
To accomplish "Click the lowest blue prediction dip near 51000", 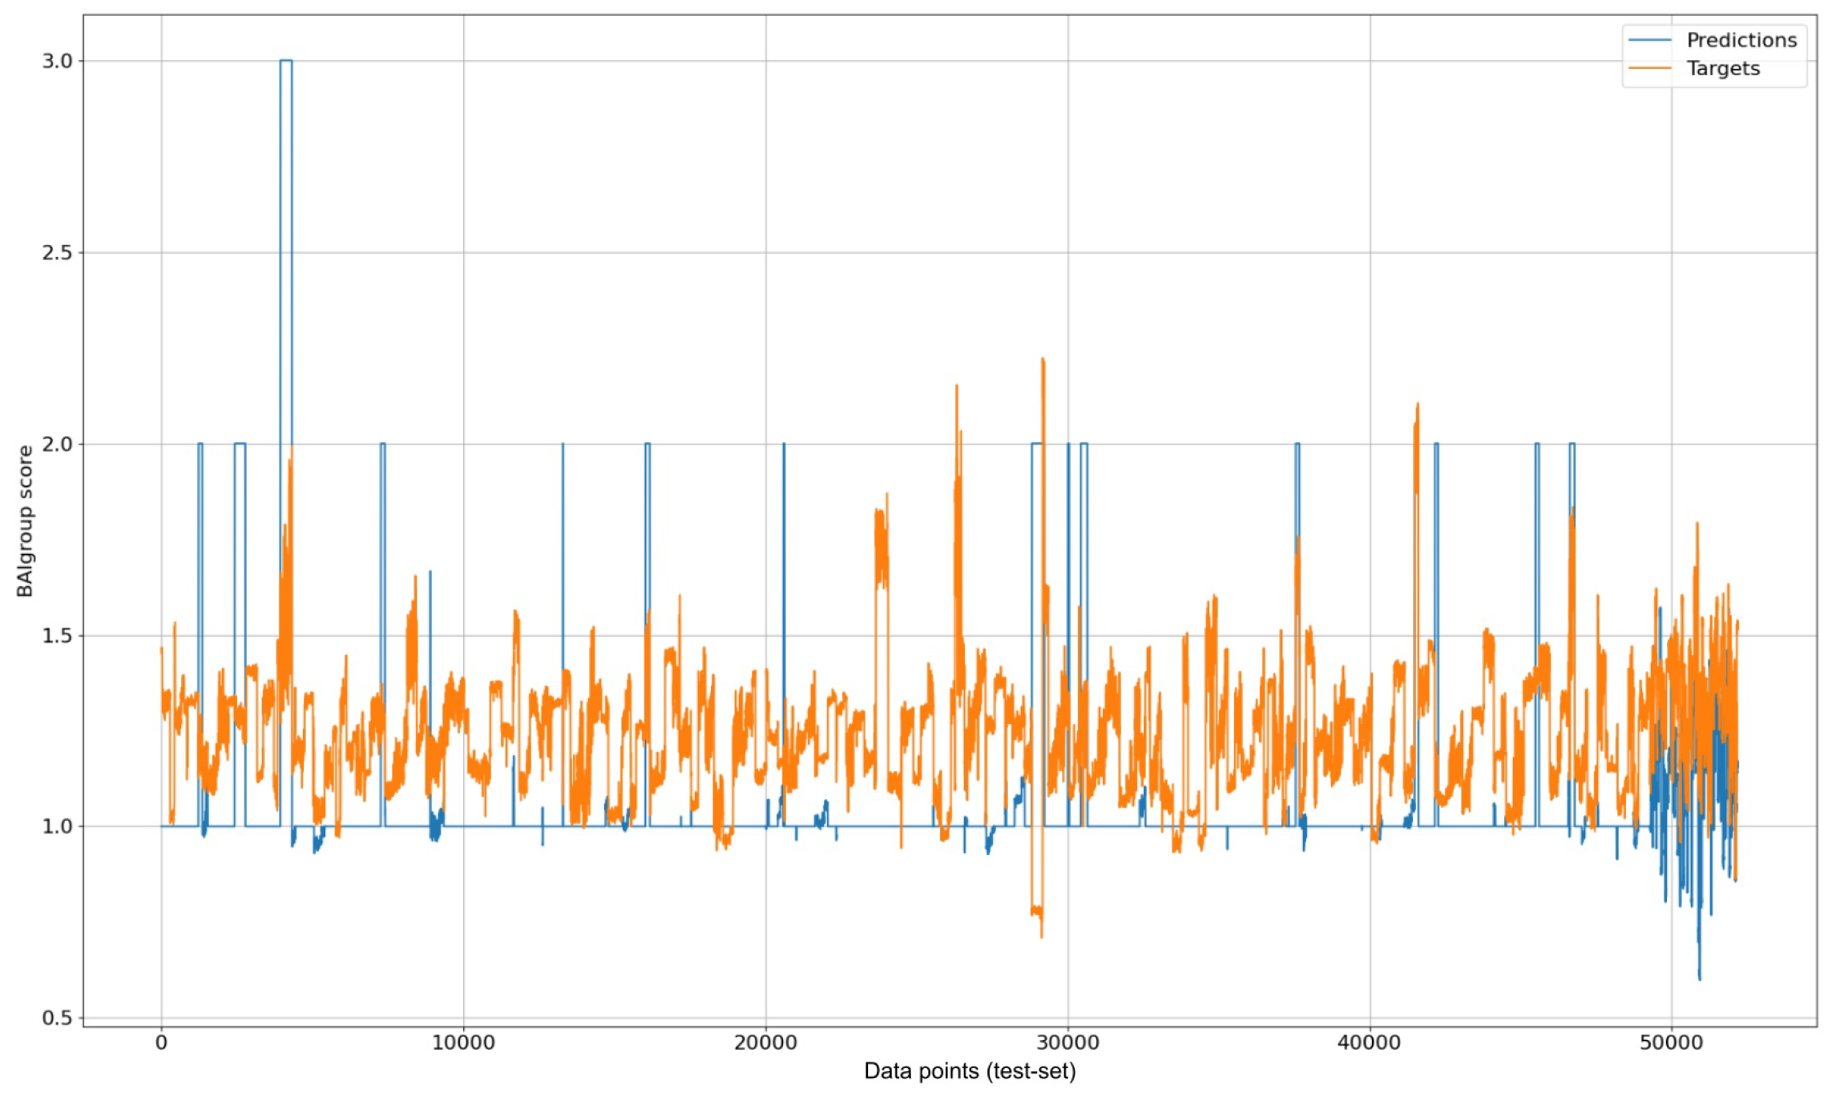I will pos(1699,978).
